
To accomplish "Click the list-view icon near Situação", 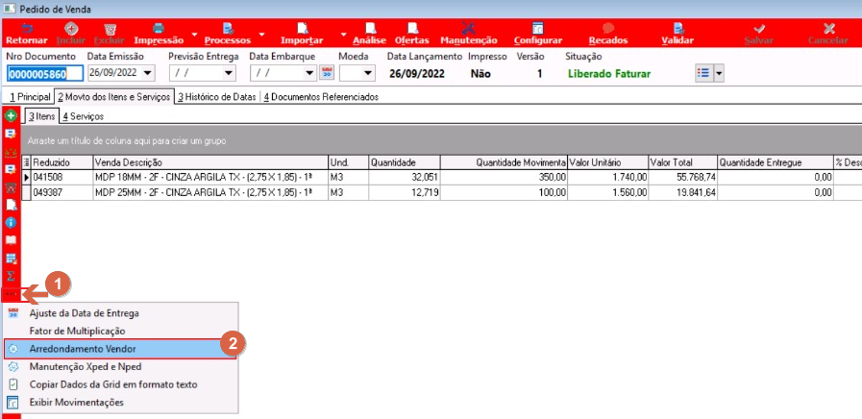I will pos(703,73).
